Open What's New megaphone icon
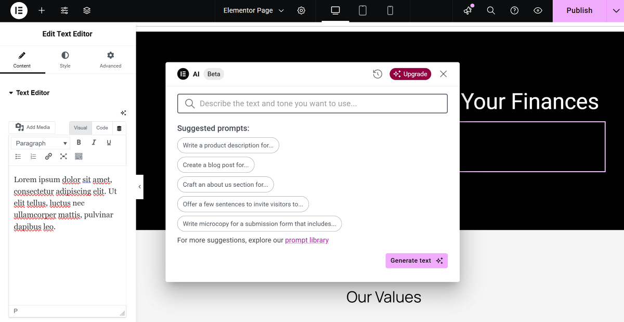The height and width of the screenshot is (322, 624). coord(468,10)
